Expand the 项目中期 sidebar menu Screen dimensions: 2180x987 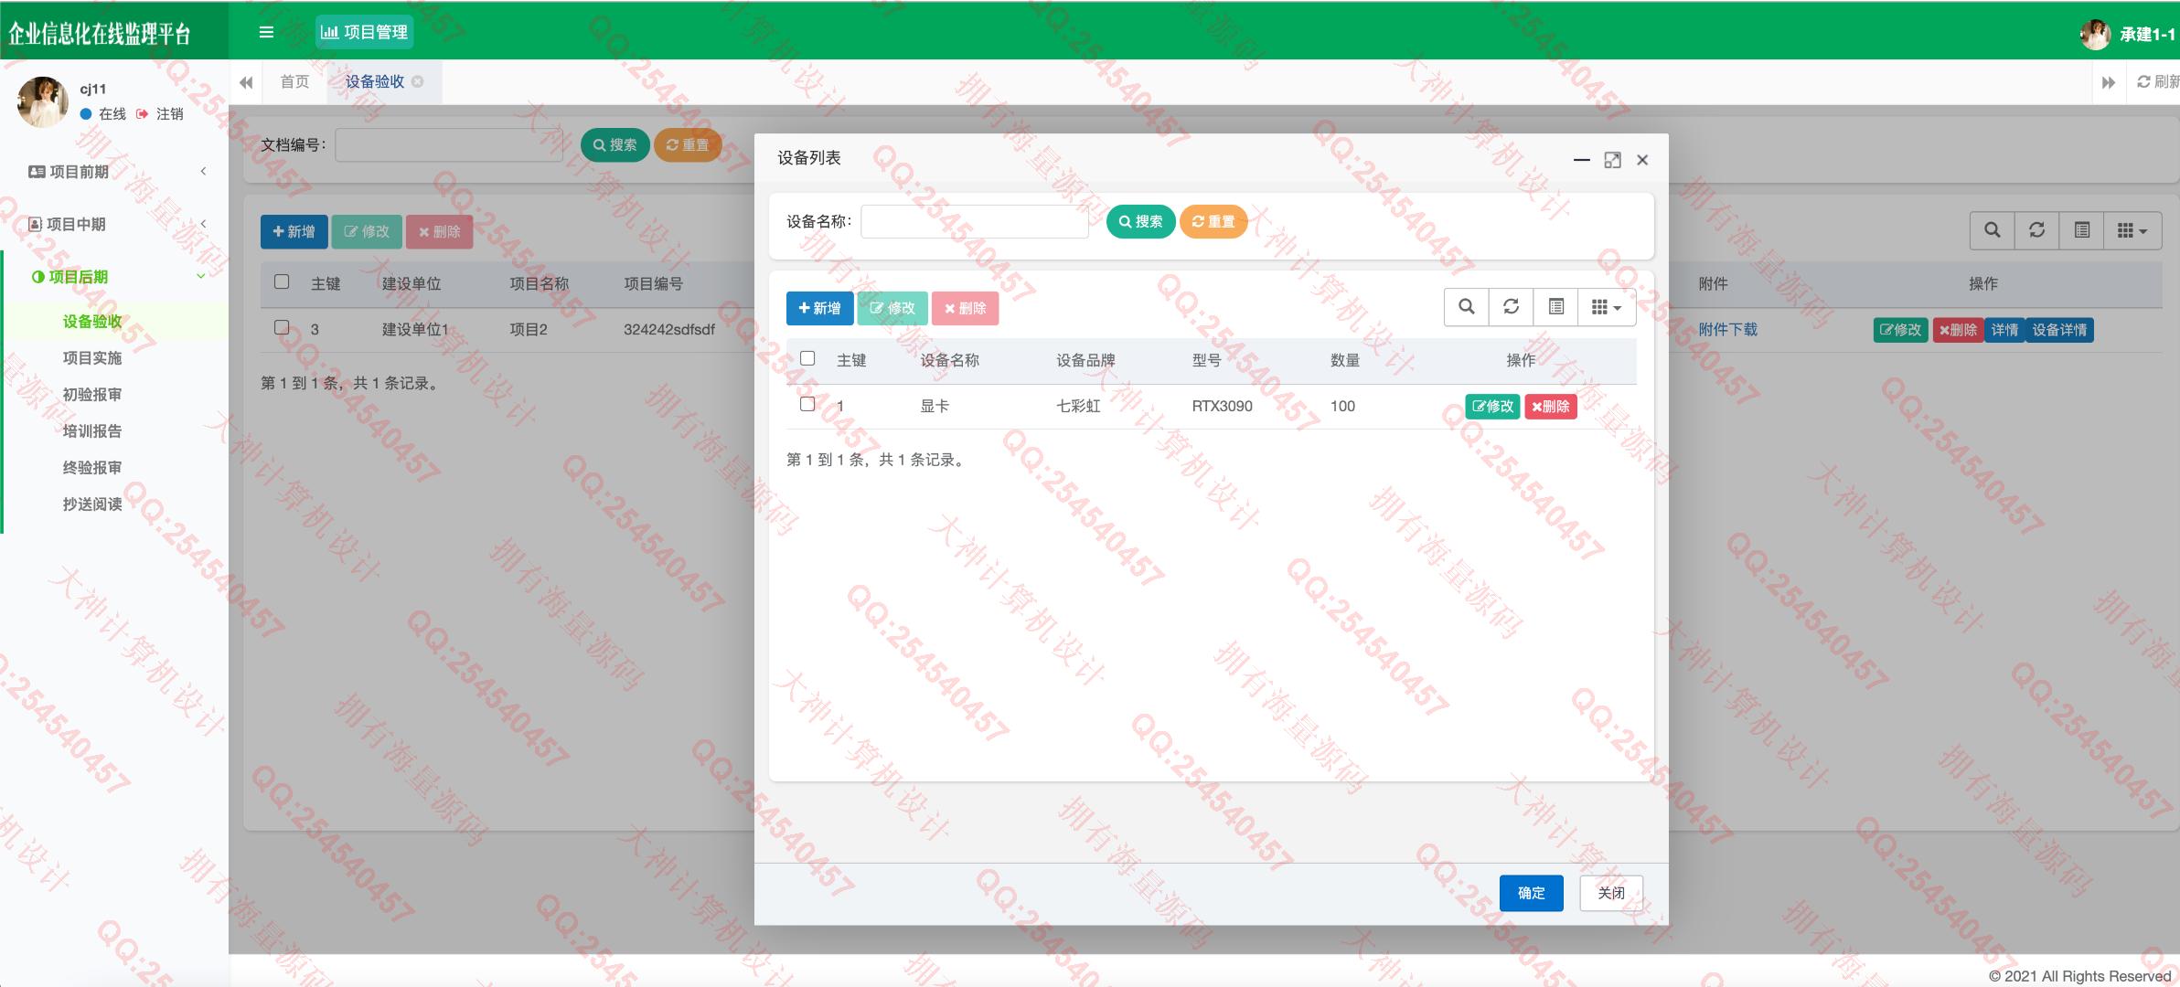click(114, 224)
